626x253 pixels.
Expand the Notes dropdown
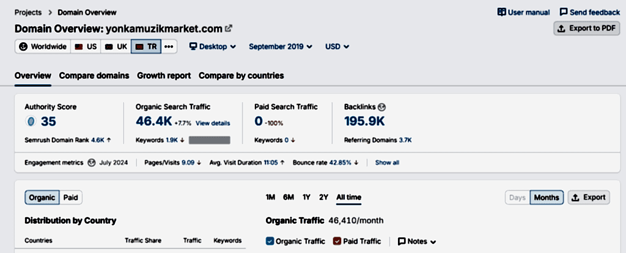(417, 241)
